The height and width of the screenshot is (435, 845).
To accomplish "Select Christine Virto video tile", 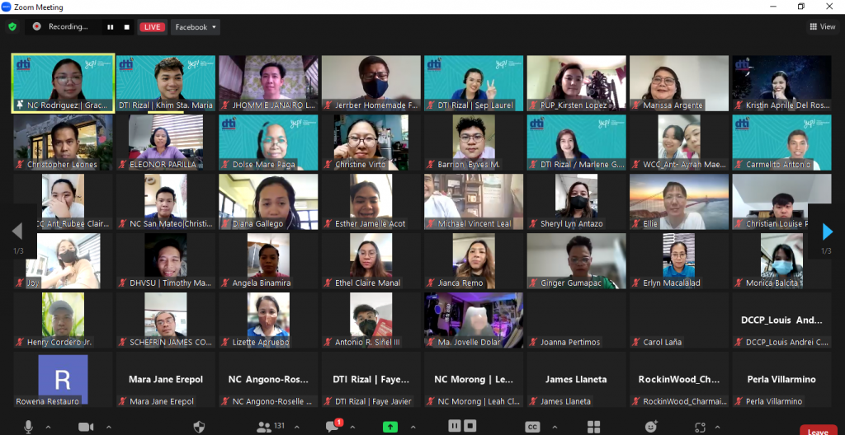I will tap(371, 143).
